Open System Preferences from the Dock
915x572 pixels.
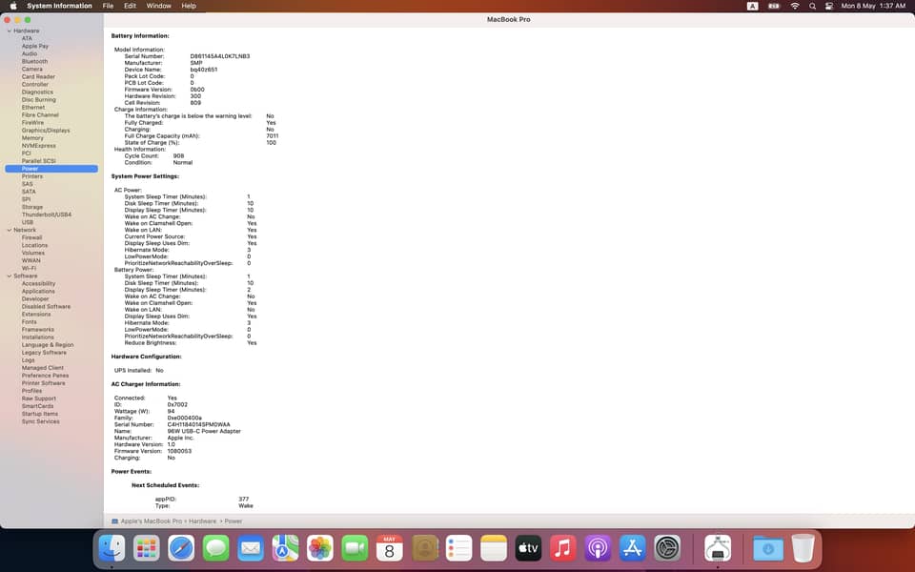tap(667, 548)
